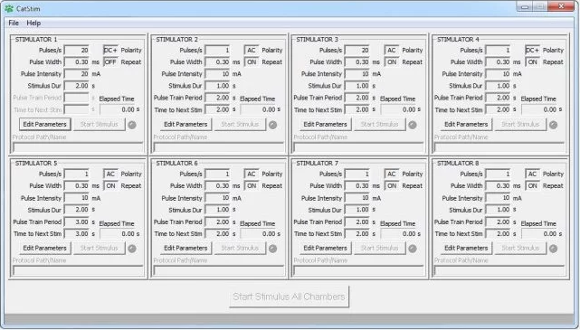Image resolution: width=580 pixels, height=330 pixels.
Task: Click Stimulator 1 Stimulus Dur field
Action: click(76, 86)
